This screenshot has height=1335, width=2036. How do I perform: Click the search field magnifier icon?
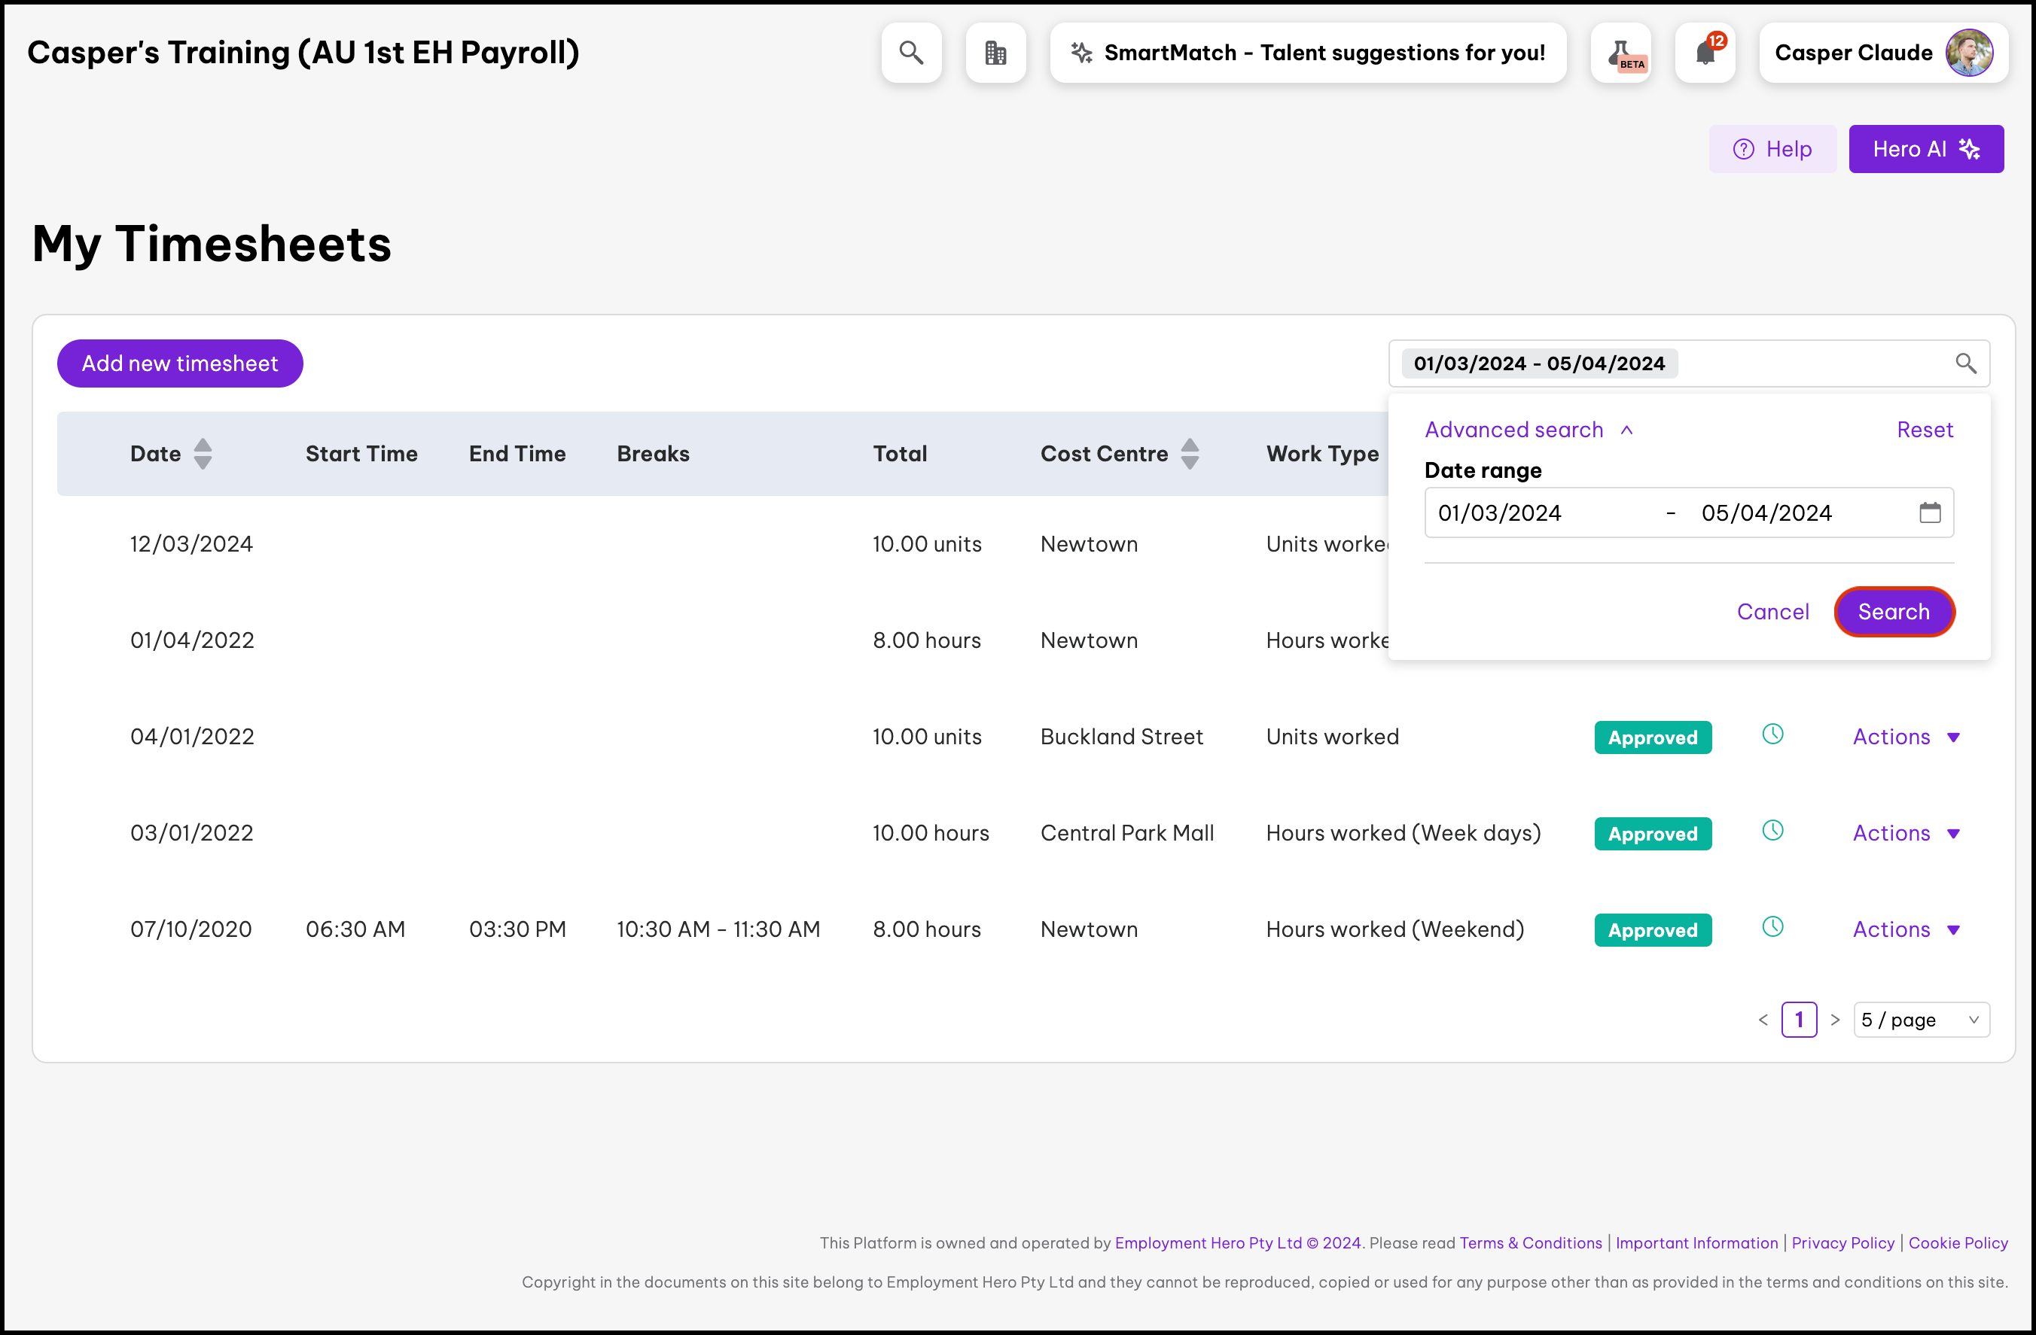click(1965, 363)
